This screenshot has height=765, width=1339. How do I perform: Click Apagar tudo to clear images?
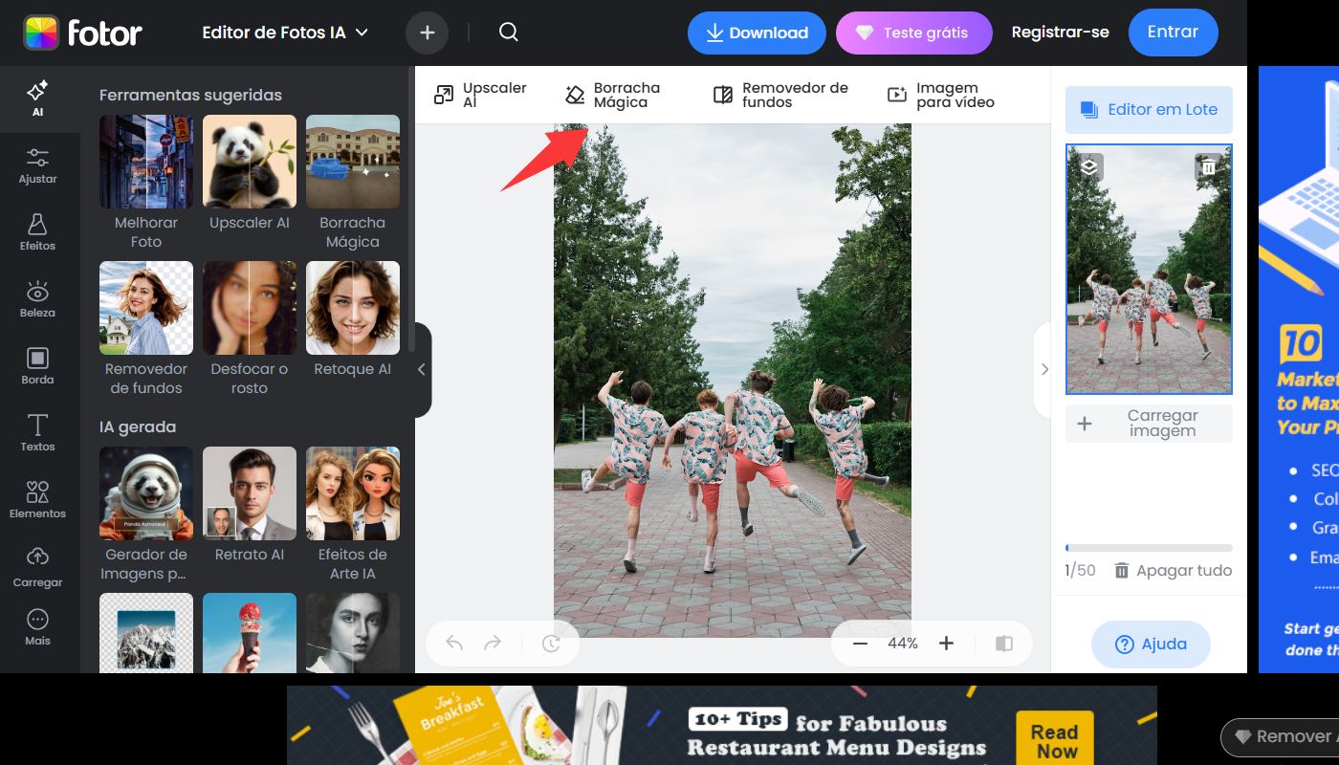coord(1173,571)
